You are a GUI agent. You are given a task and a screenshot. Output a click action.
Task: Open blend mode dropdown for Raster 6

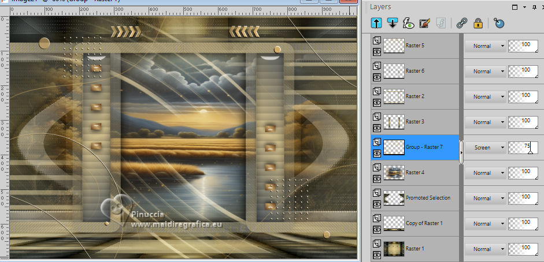485,72
